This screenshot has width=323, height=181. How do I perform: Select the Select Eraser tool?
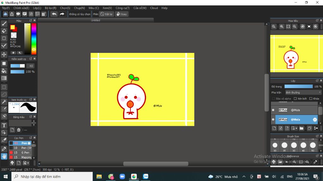click(x=4, y=116)
